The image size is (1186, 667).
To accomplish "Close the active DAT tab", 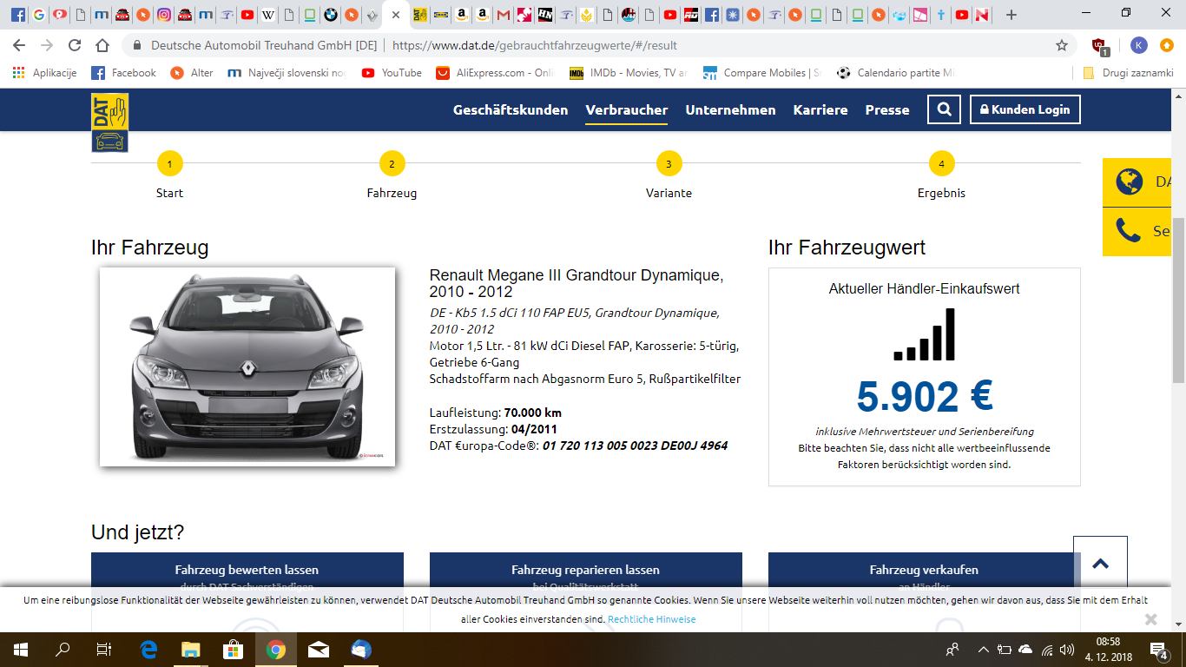I will pyautogui.click(x=395, y=15).
